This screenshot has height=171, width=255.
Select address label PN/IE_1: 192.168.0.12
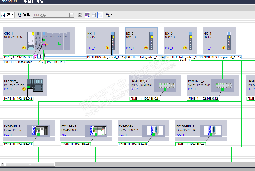coord(203,99)
